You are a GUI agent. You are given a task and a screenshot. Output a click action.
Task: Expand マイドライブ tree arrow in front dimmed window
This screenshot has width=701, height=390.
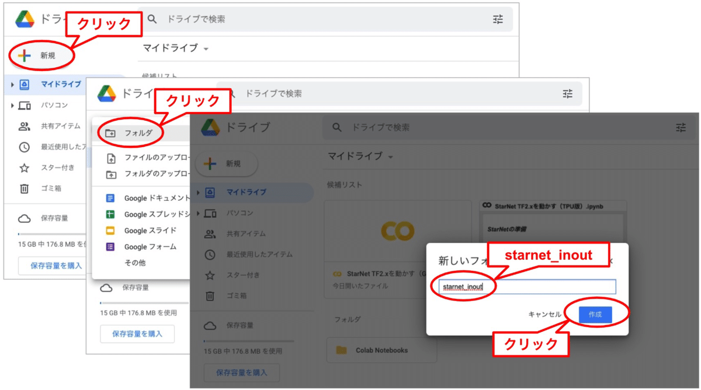coord(199,193)
